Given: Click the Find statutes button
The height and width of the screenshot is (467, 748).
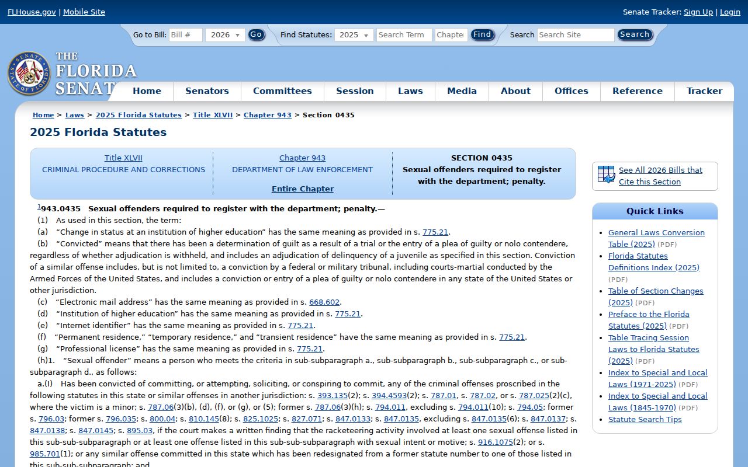Looking at the screenshot, I should tap(482, 34).
